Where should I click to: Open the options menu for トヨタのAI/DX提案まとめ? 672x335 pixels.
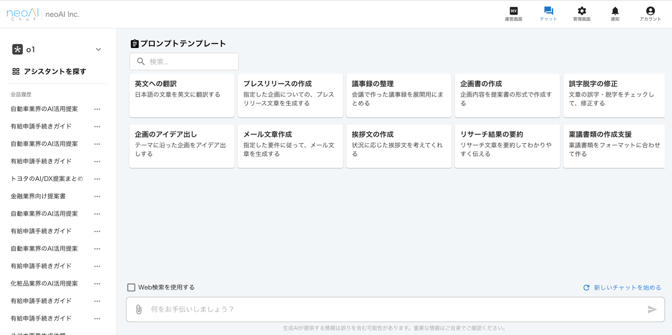pos(97,179)
